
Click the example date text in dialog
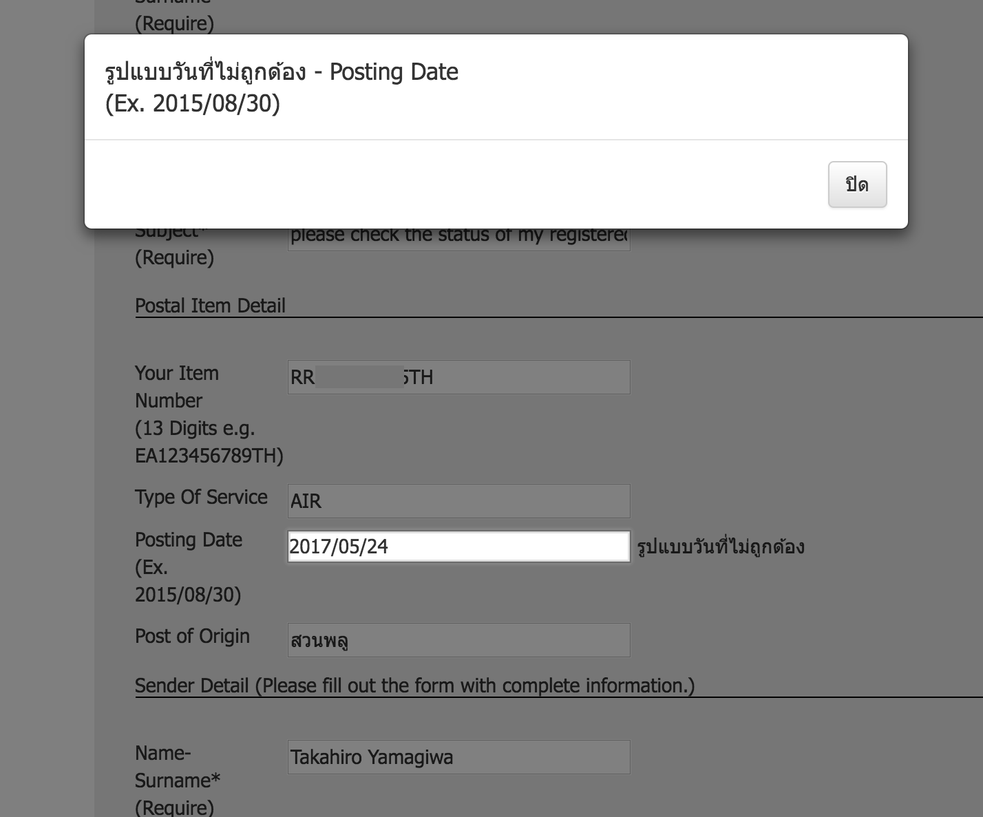point(193,104)
